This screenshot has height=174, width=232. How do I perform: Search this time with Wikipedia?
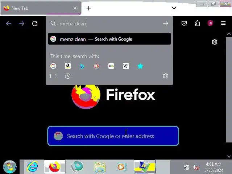(x=126, y=66)
